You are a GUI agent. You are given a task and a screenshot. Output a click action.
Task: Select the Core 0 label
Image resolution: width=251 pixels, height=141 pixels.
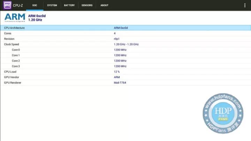tap(16, 50)
